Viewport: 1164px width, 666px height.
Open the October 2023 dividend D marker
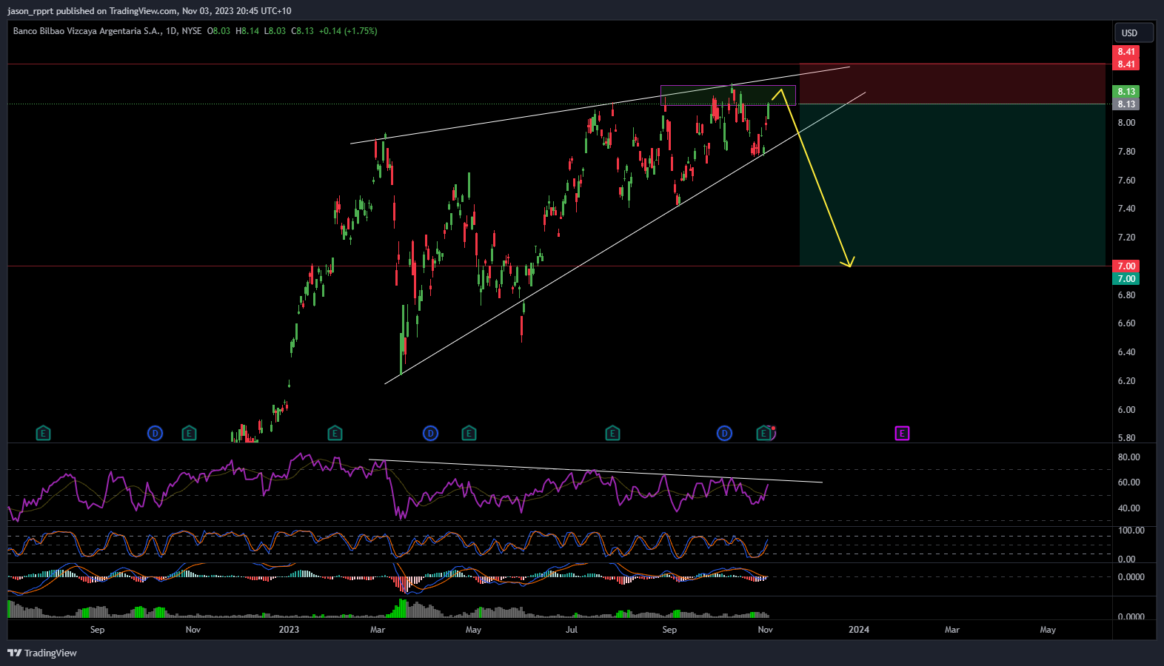(725, 434)
